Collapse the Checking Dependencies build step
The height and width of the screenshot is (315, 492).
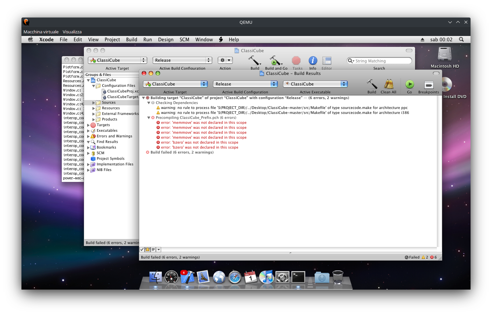pos(149,103)
